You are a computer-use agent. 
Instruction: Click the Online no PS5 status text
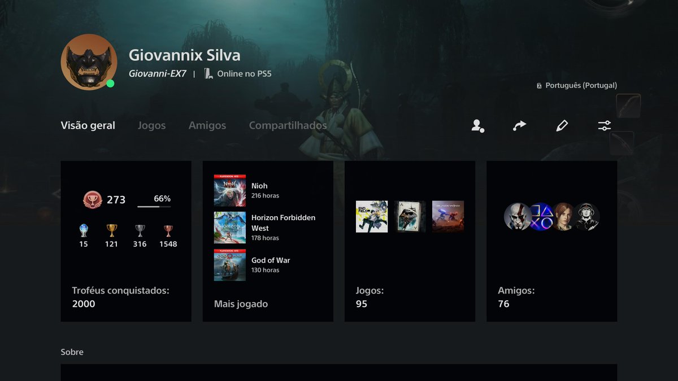[245, 74]
